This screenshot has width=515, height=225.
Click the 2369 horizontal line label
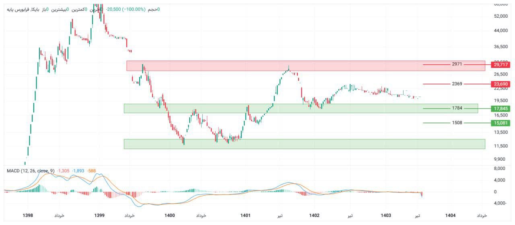coord(457,84)
